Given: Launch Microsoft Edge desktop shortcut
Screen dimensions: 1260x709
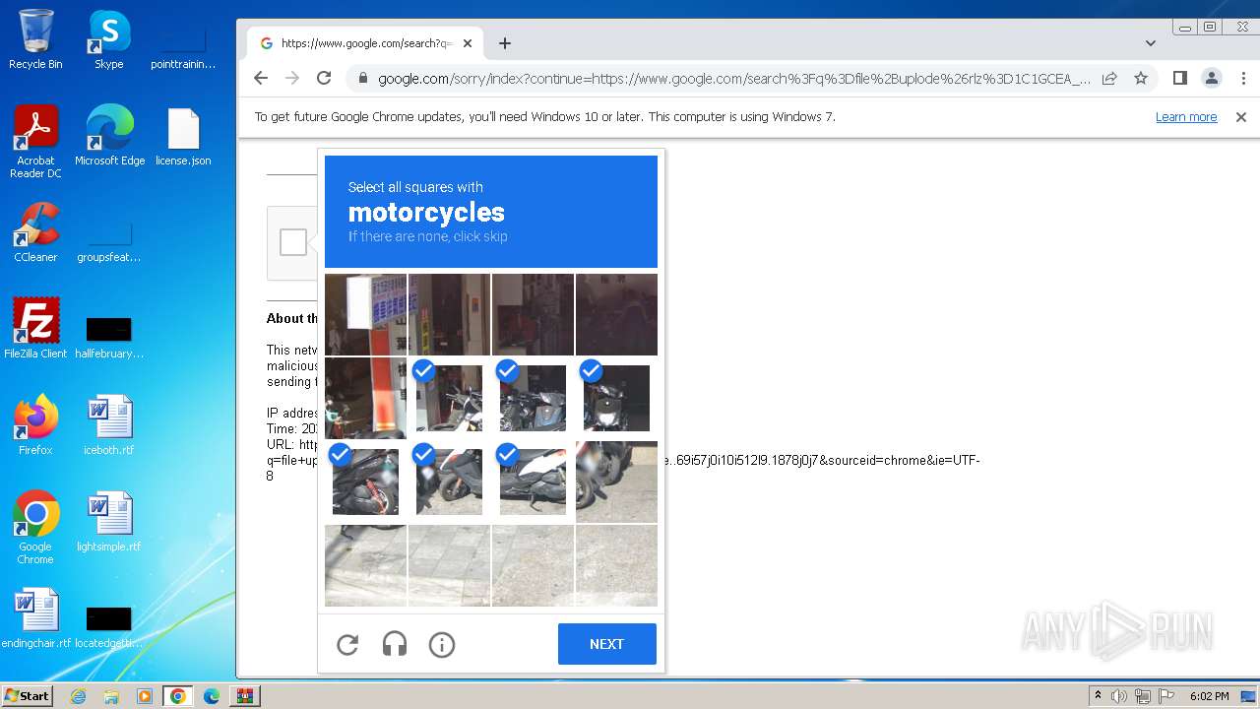Looking at the screenshot, I should [x=109, y=136].
